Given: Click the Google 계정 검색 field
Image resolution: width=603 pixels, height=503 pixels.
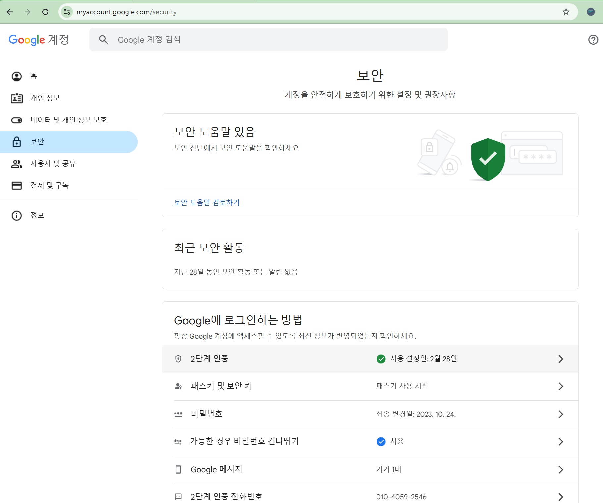Looking at the screenshot, I should pos(268,40).
